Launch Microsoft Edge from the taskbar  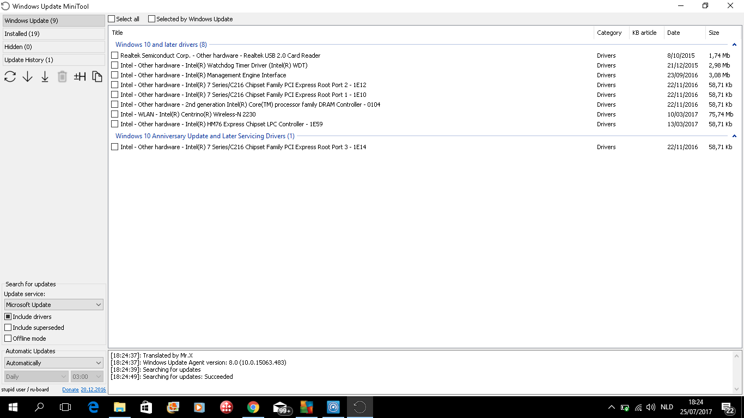93,407
